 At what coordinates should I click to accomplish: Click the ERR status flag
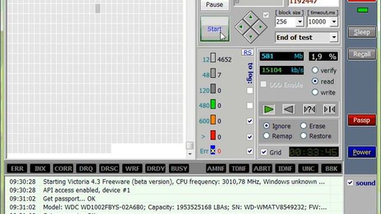17,169
